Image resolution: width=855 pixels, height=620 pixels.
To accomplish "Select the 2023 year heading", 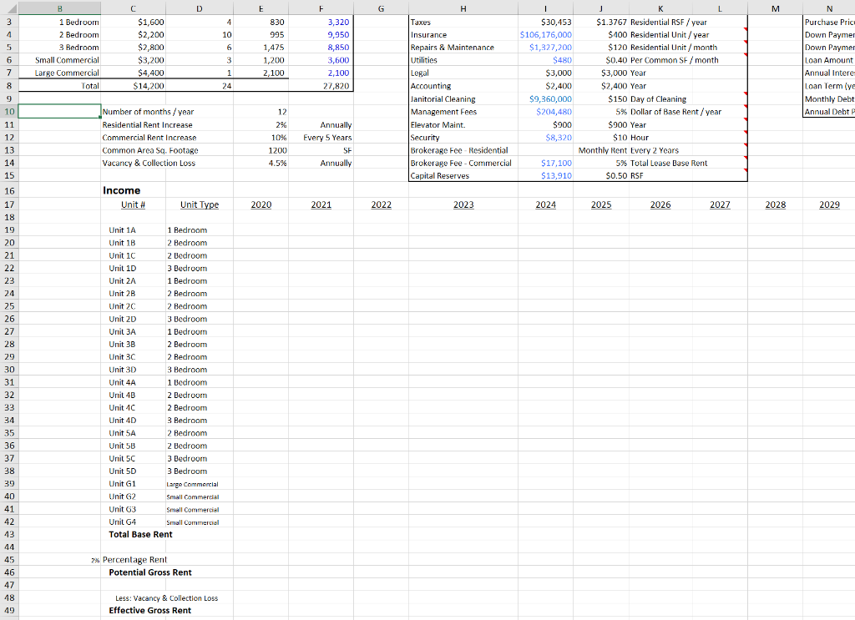I will 463,204.
